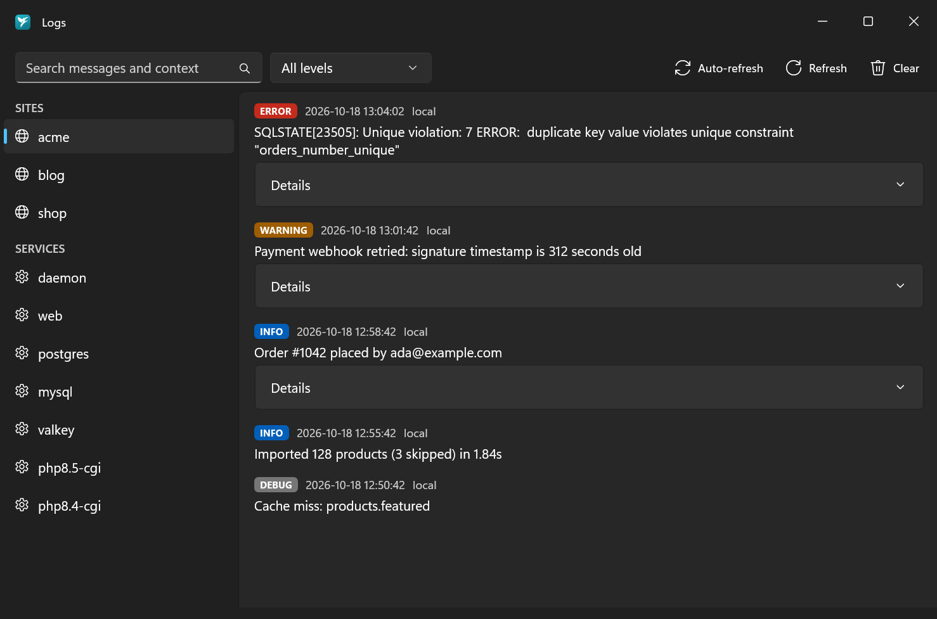Click the gear icon next to daemon
This screenshot has width=937, height=619.
pos(22,277)
